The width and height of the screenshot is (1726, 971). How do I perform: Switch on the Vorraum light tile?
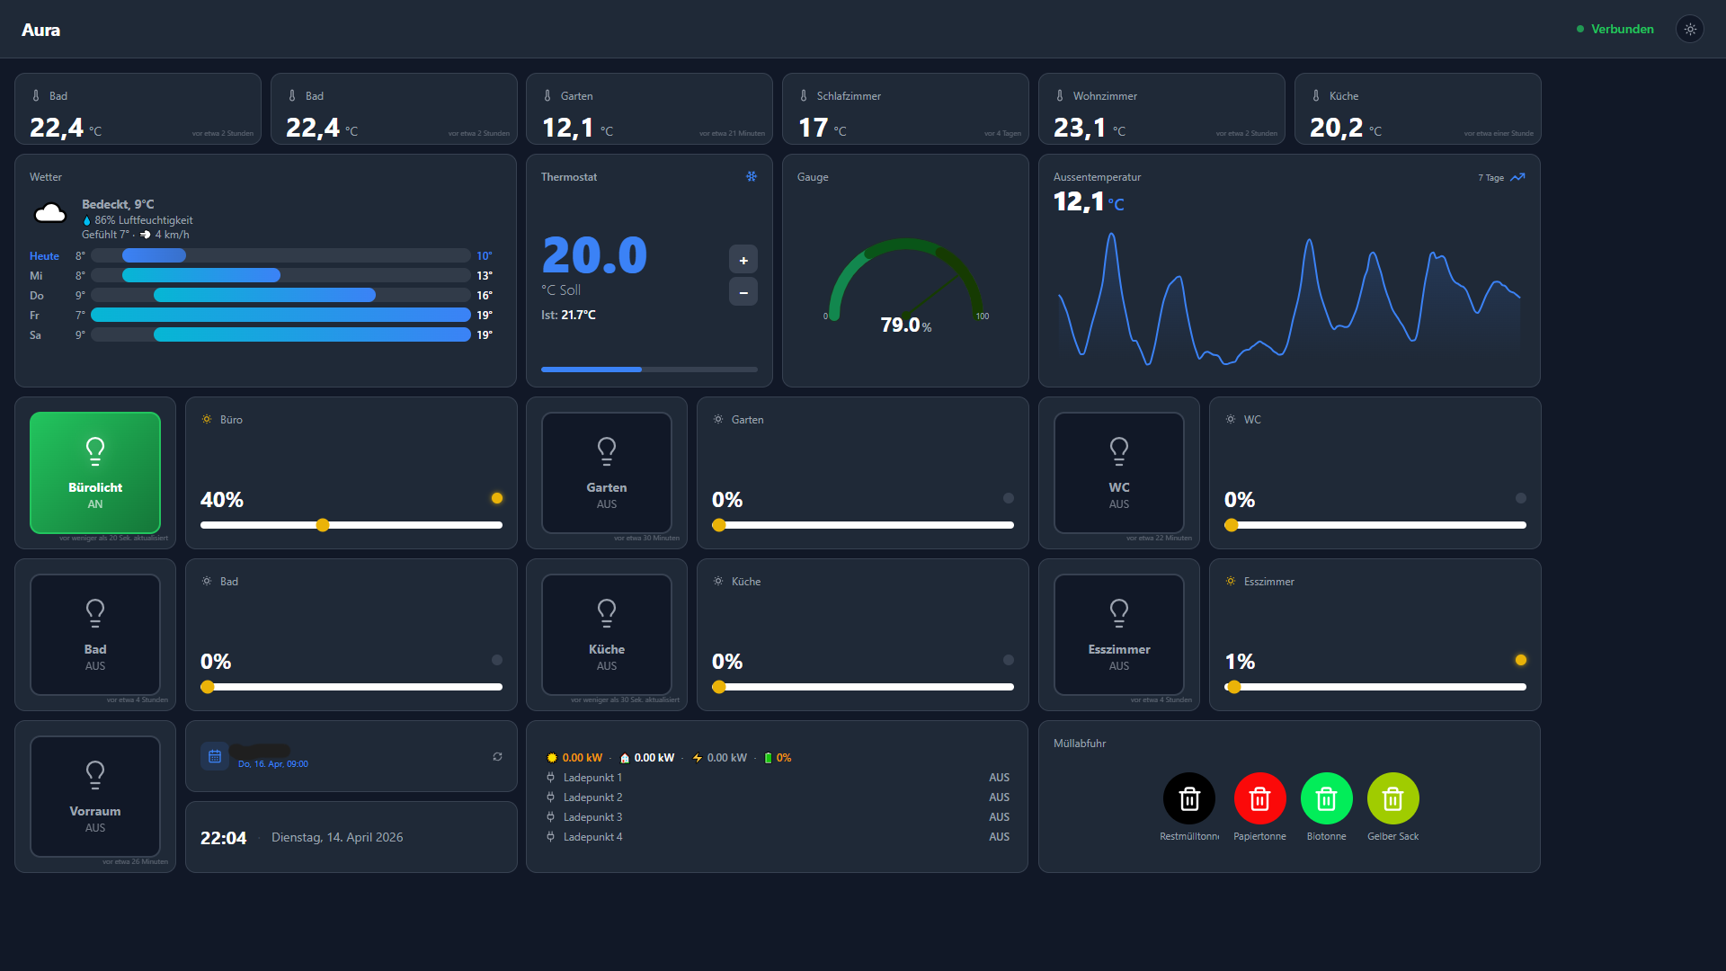tap(95, 797)
